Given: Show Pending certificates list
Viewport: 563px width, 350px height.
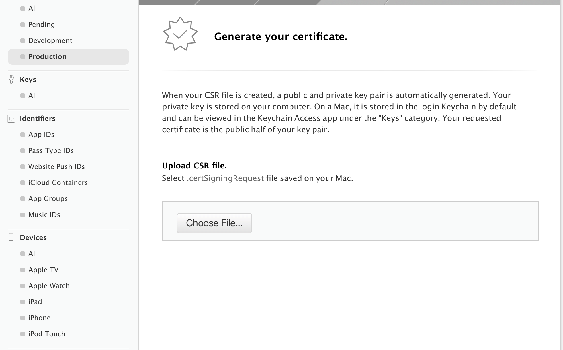Looking at the screenshot, I should click(x=42, y=25).
